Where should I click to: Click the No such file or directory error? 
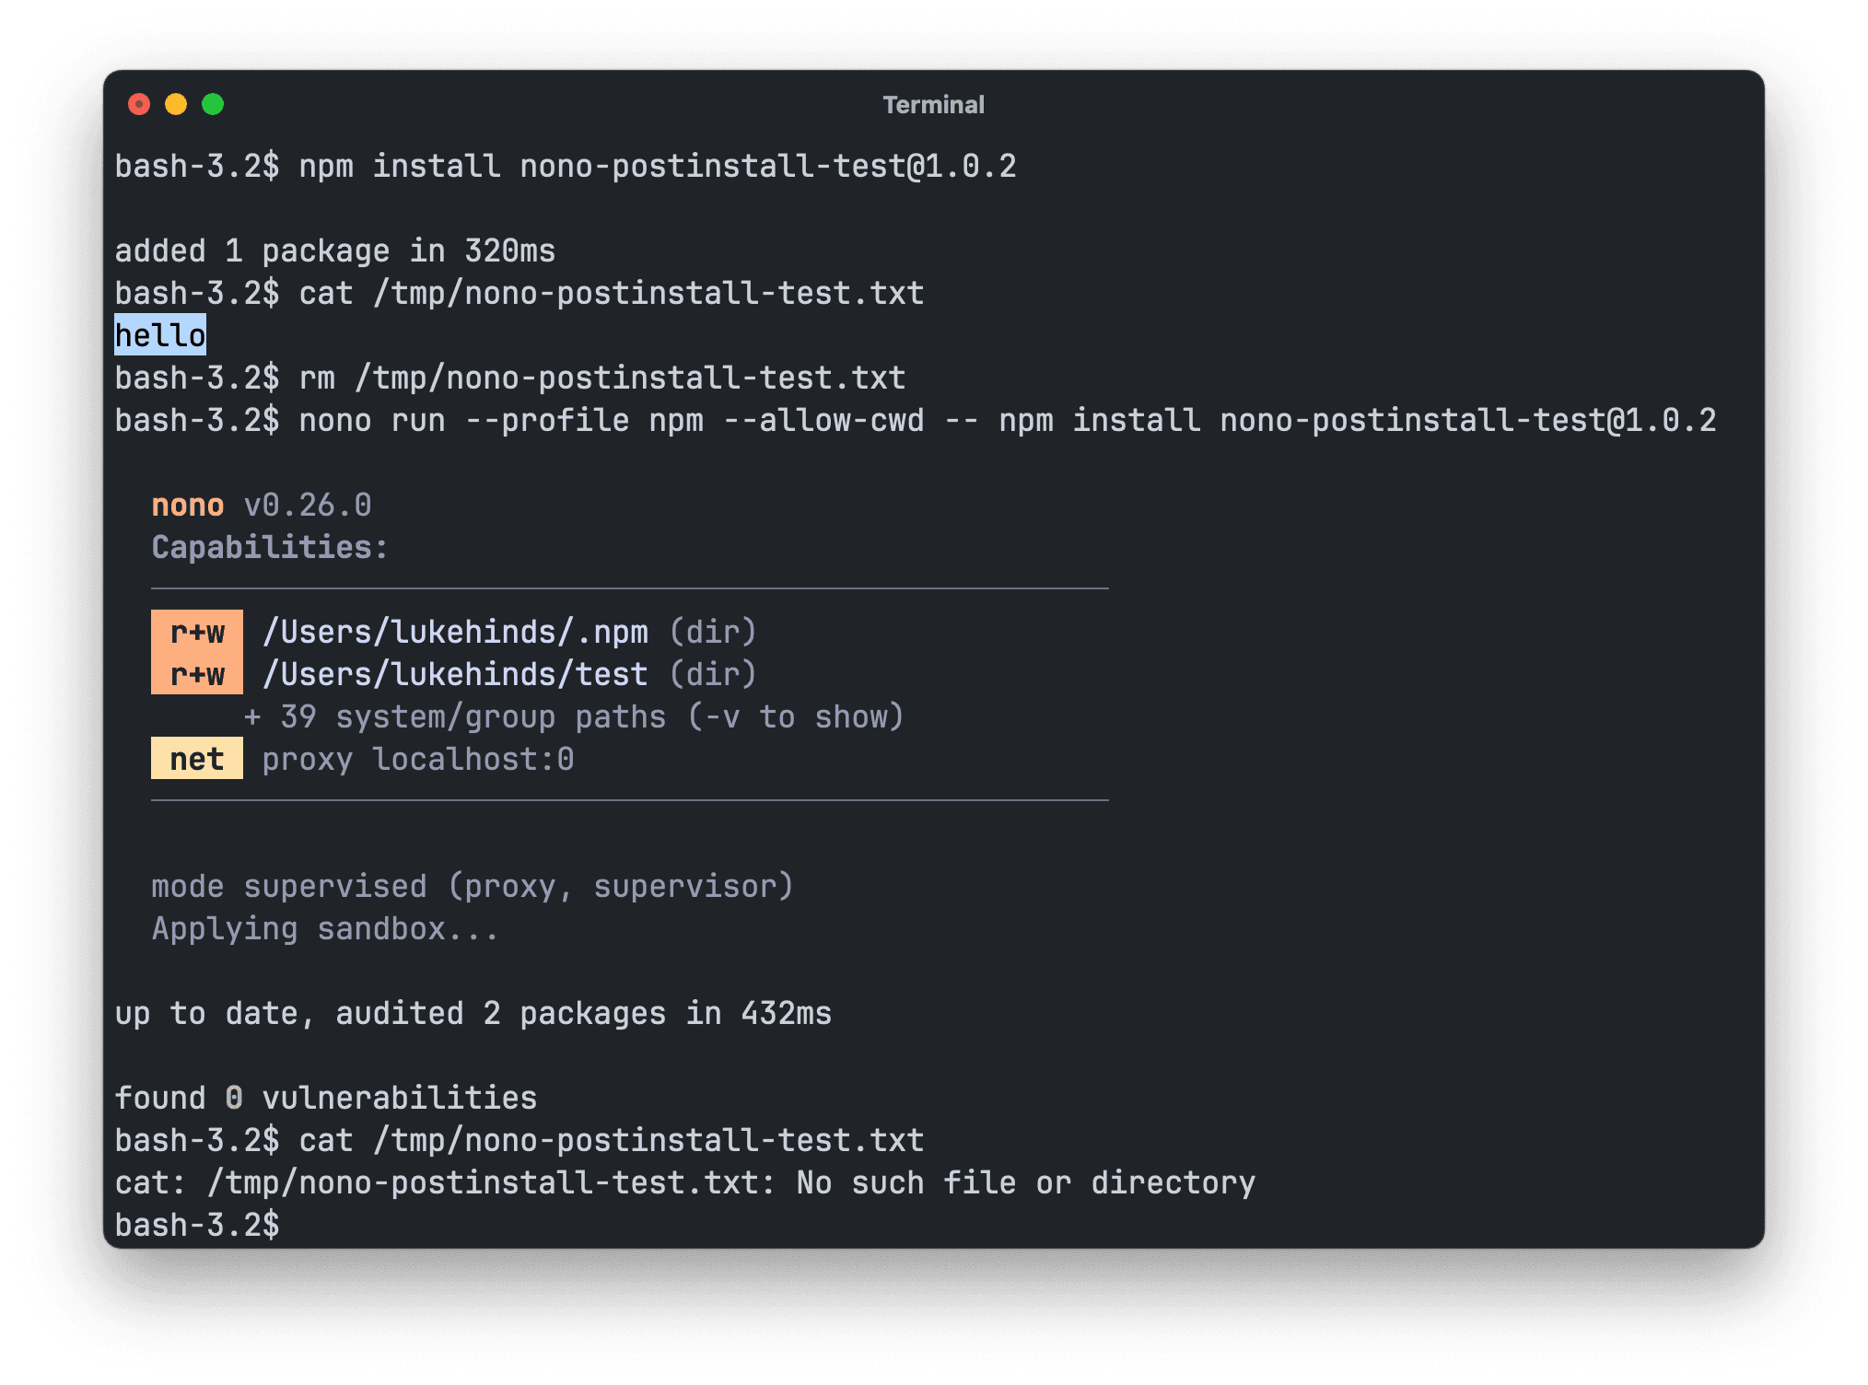click(1025, 1182)
